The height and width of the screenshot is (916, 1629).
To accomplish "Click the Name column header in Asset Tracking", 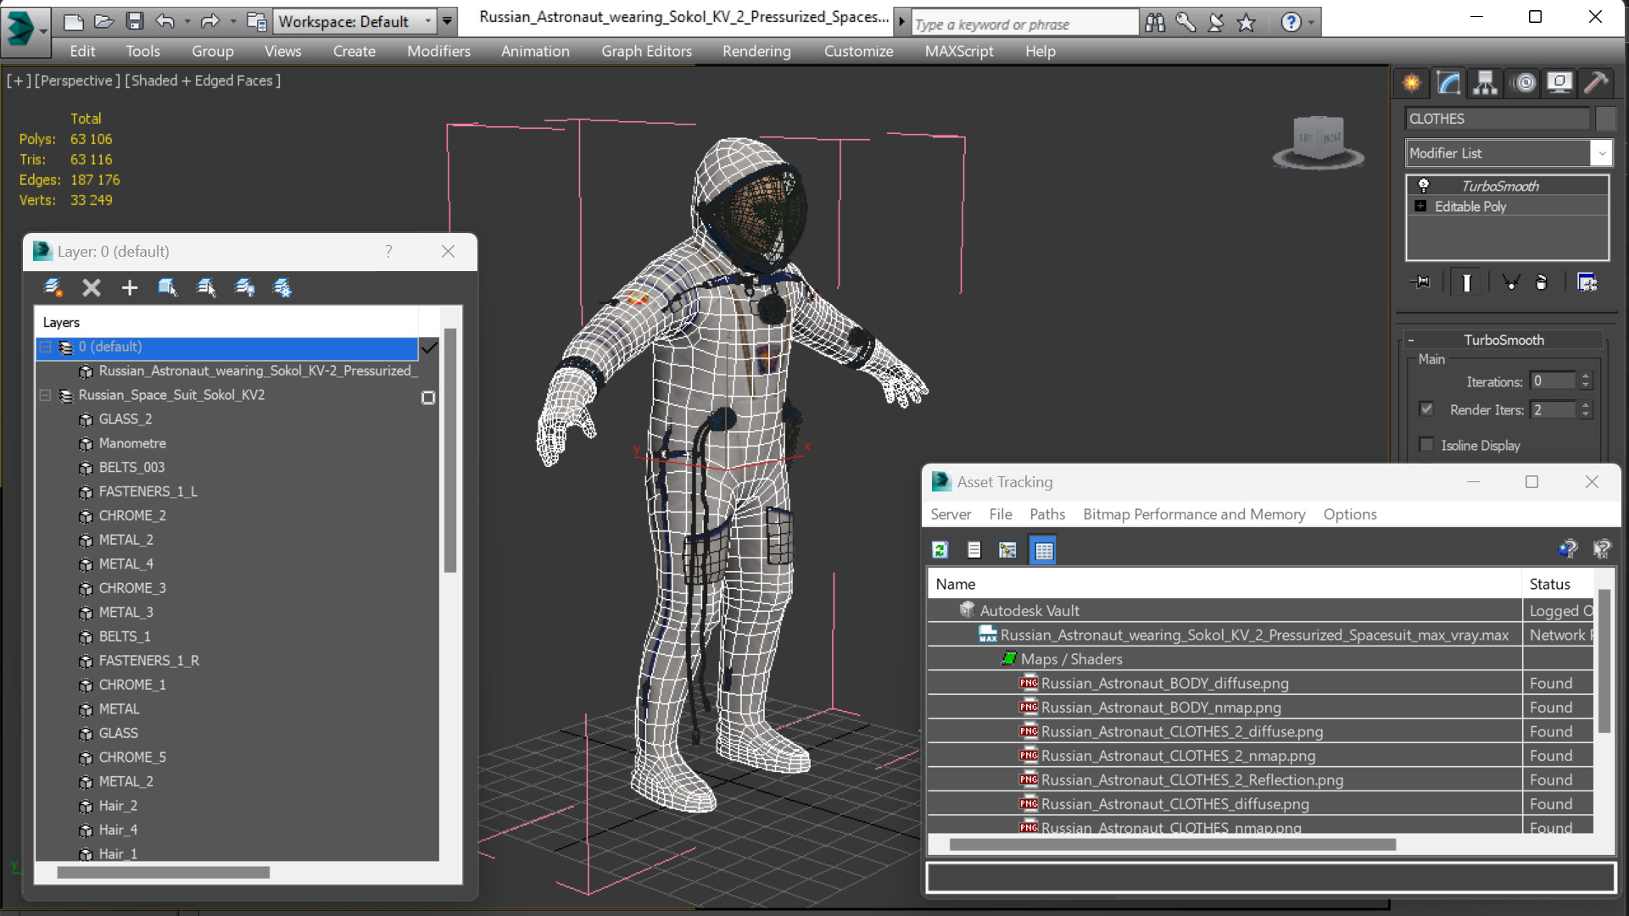I will point(1225,584).
